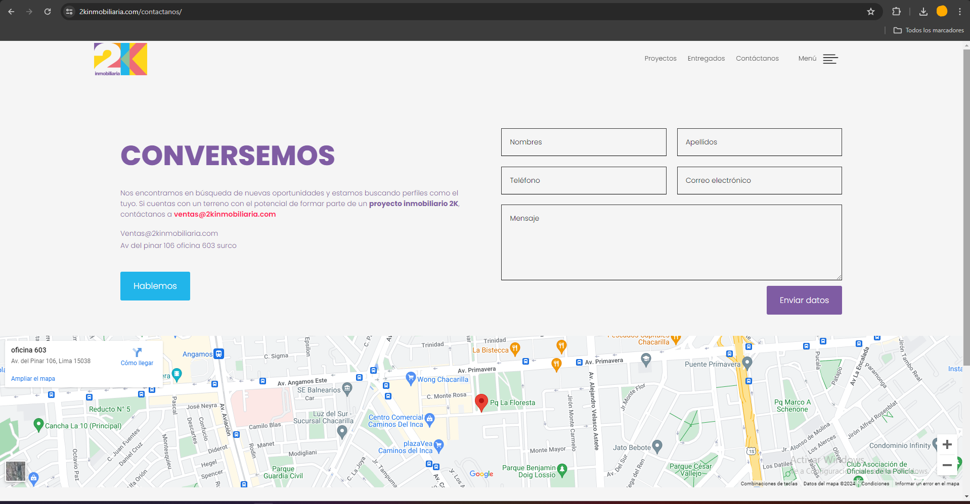
Task: Click the Puente Primavera marker
Action: (747, 363)
